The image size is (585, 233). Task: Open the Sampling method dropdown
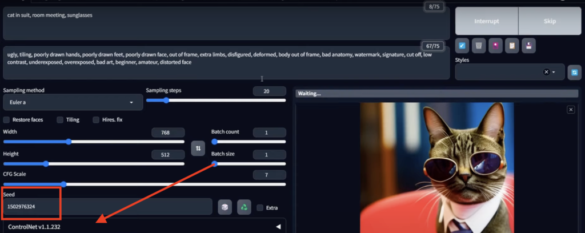click(x=72, y=102)
